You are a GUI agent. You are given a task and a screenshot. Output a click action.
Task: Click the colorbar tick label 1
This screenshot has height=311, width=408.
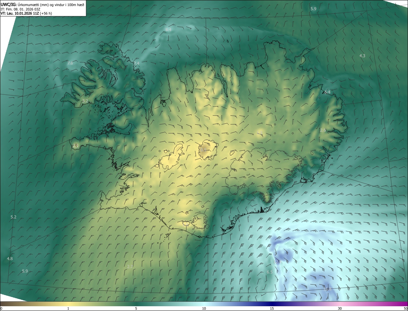pyautogui.click(x=68, y=308)
